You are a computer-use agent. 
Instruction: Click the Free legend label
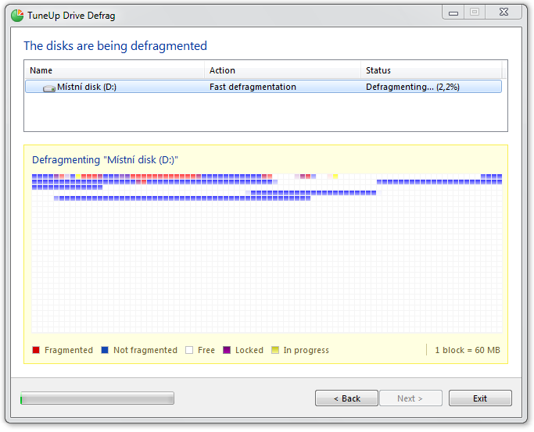(206, 350)
